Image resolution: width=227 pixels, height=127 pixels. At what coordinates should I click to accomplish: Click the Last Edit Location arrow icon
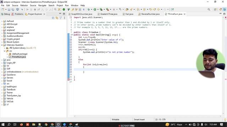coord(151,10)
